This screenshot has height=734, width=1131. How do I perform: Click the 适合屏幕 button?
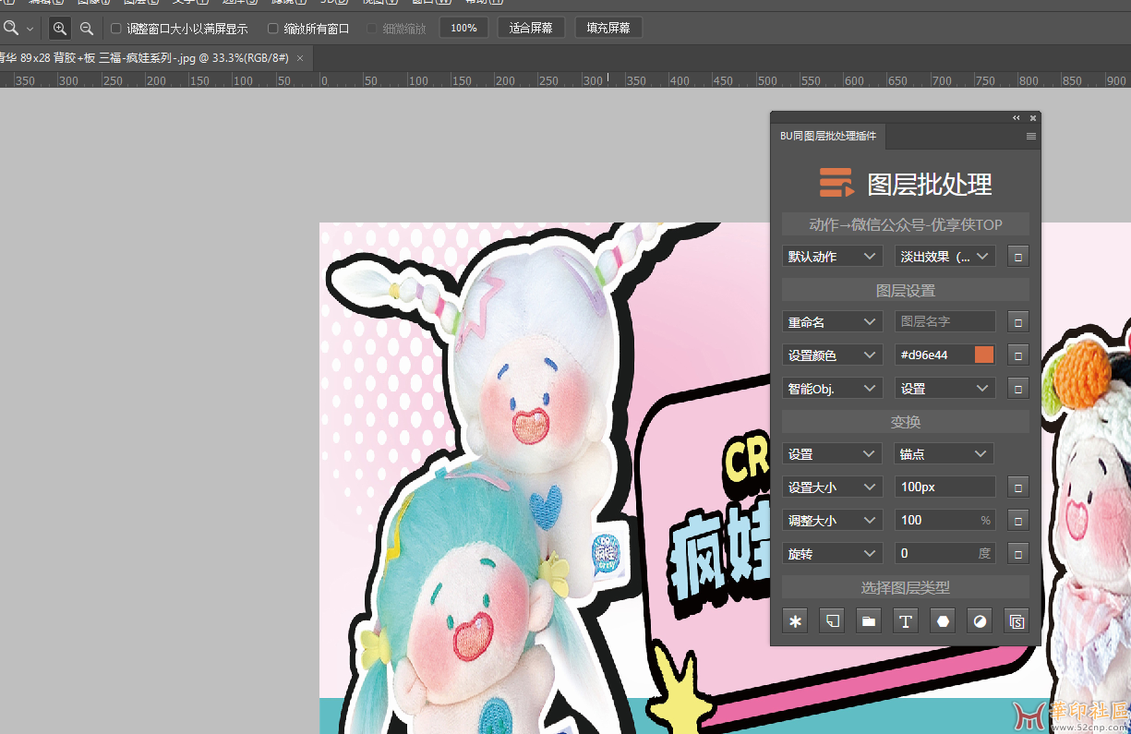(531, 29)
